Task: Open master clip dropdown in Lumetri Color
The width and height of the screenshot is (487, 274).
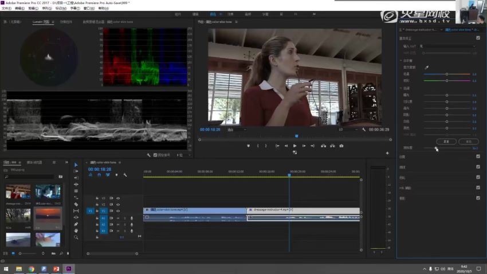Action: [441, 30]
